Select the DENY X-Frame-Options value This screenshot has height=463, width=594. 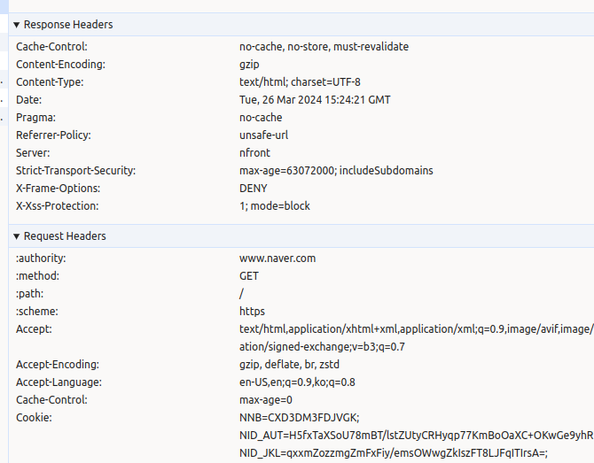click(253, 189)
